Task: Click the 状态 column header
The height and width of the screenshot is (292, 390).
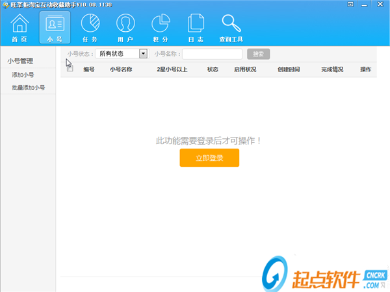Action: coord(213,69)
